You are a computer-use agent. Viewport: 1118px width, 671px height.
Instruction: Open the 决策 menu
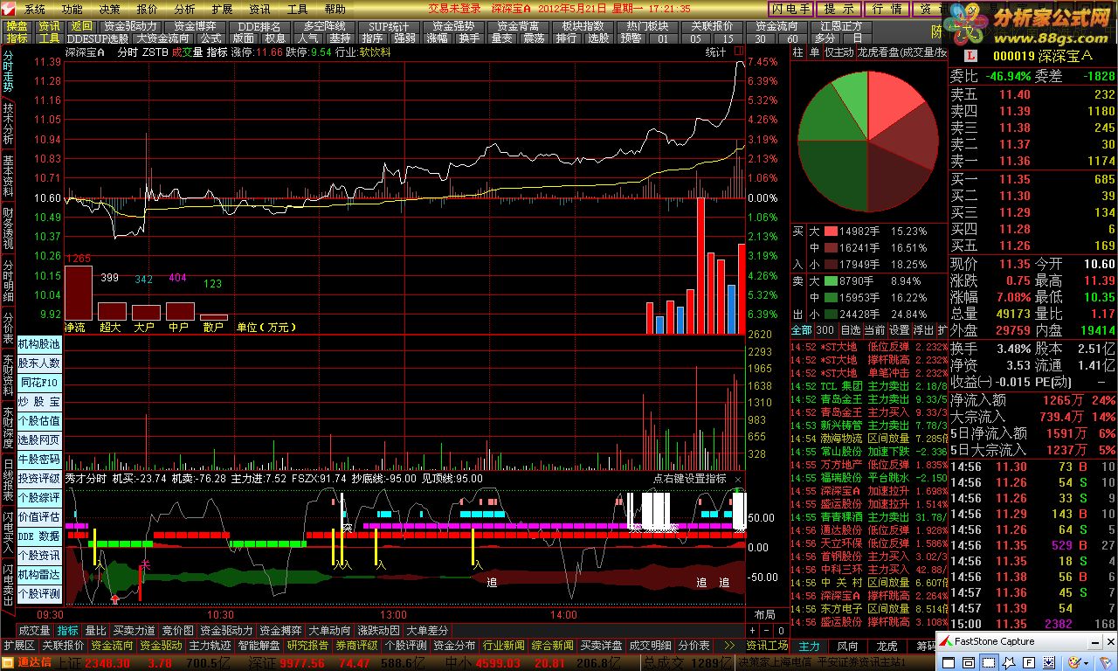[x=109, y=9]
